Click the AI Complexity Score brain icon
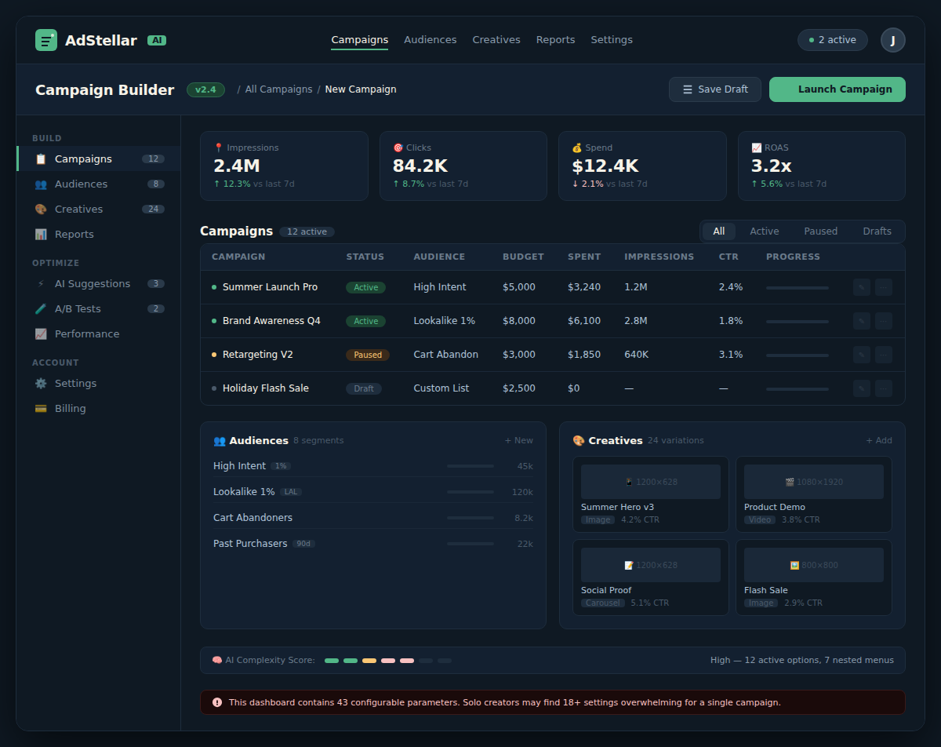 click(217, 661)
